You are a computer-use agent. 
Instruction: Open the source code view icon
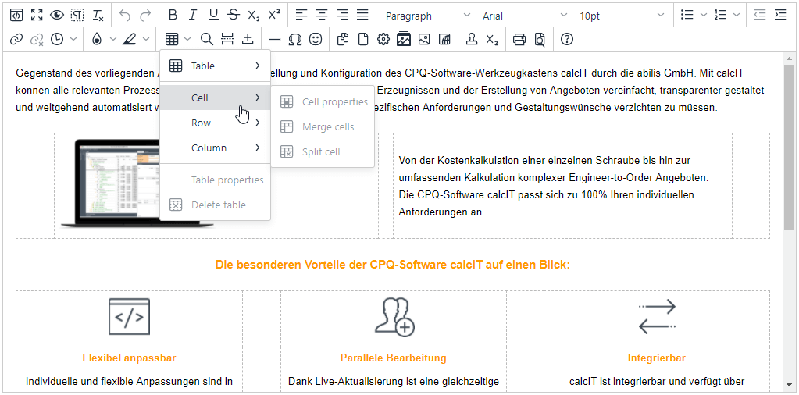tap(16, 16)
